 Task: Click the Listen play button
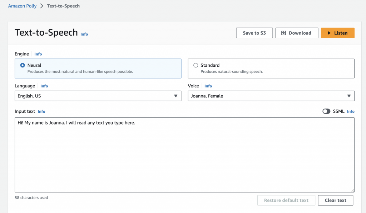click(337, 33)
